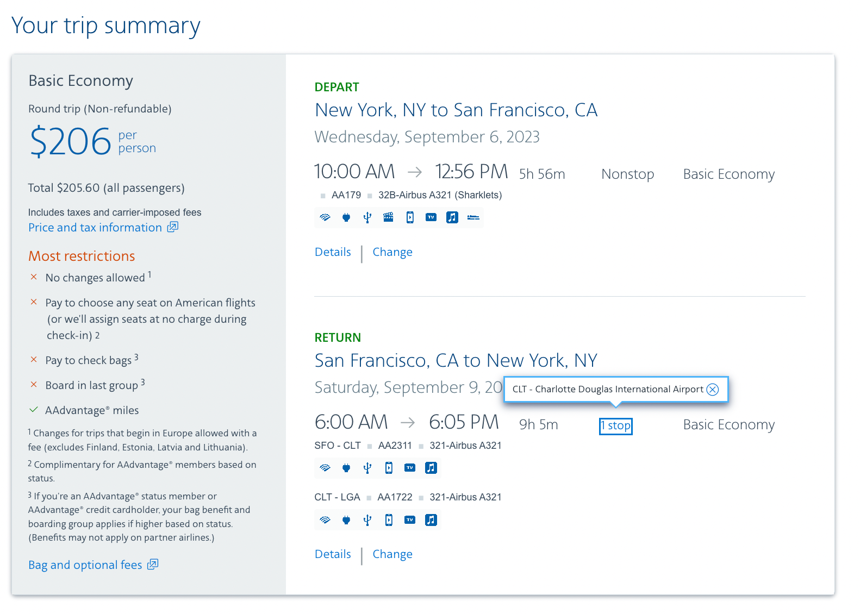Click USB icon under SFO - CLT flight
Image resolution: width=860 pixels, height=614 pixels.
point(367,468)
